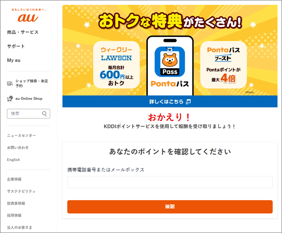Open the サポート menu
Screen dimensions: 282x233
16,46
